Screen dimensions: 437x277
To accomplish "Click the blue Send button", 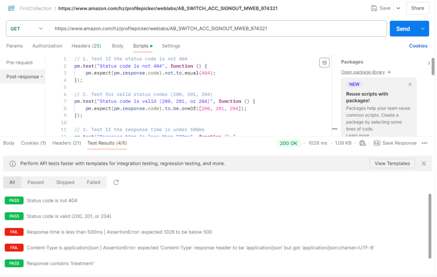I will click(x=403, y=29).
